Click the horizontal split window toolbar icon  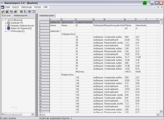[x=30, y=11]
